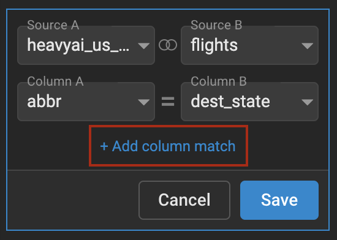Screen dimensions: 337x240
Task: Click the Source A label
Action: click(53, 25)
